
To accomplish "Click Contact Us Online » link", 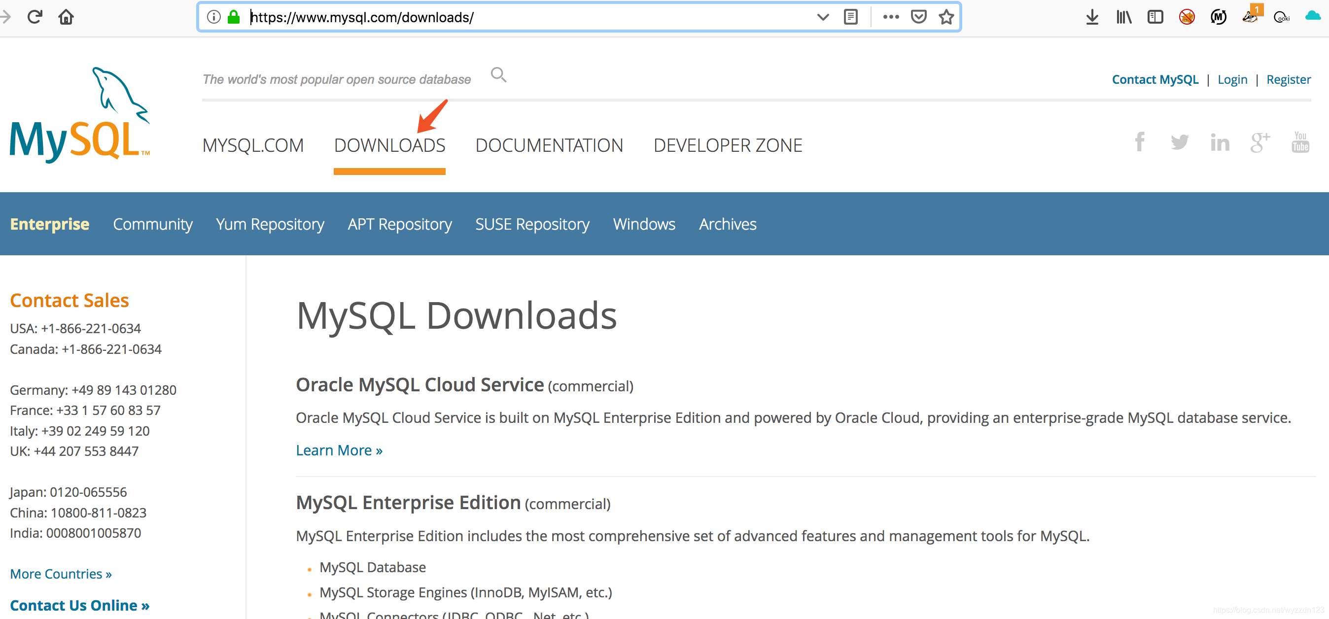I will pos(79,605).
